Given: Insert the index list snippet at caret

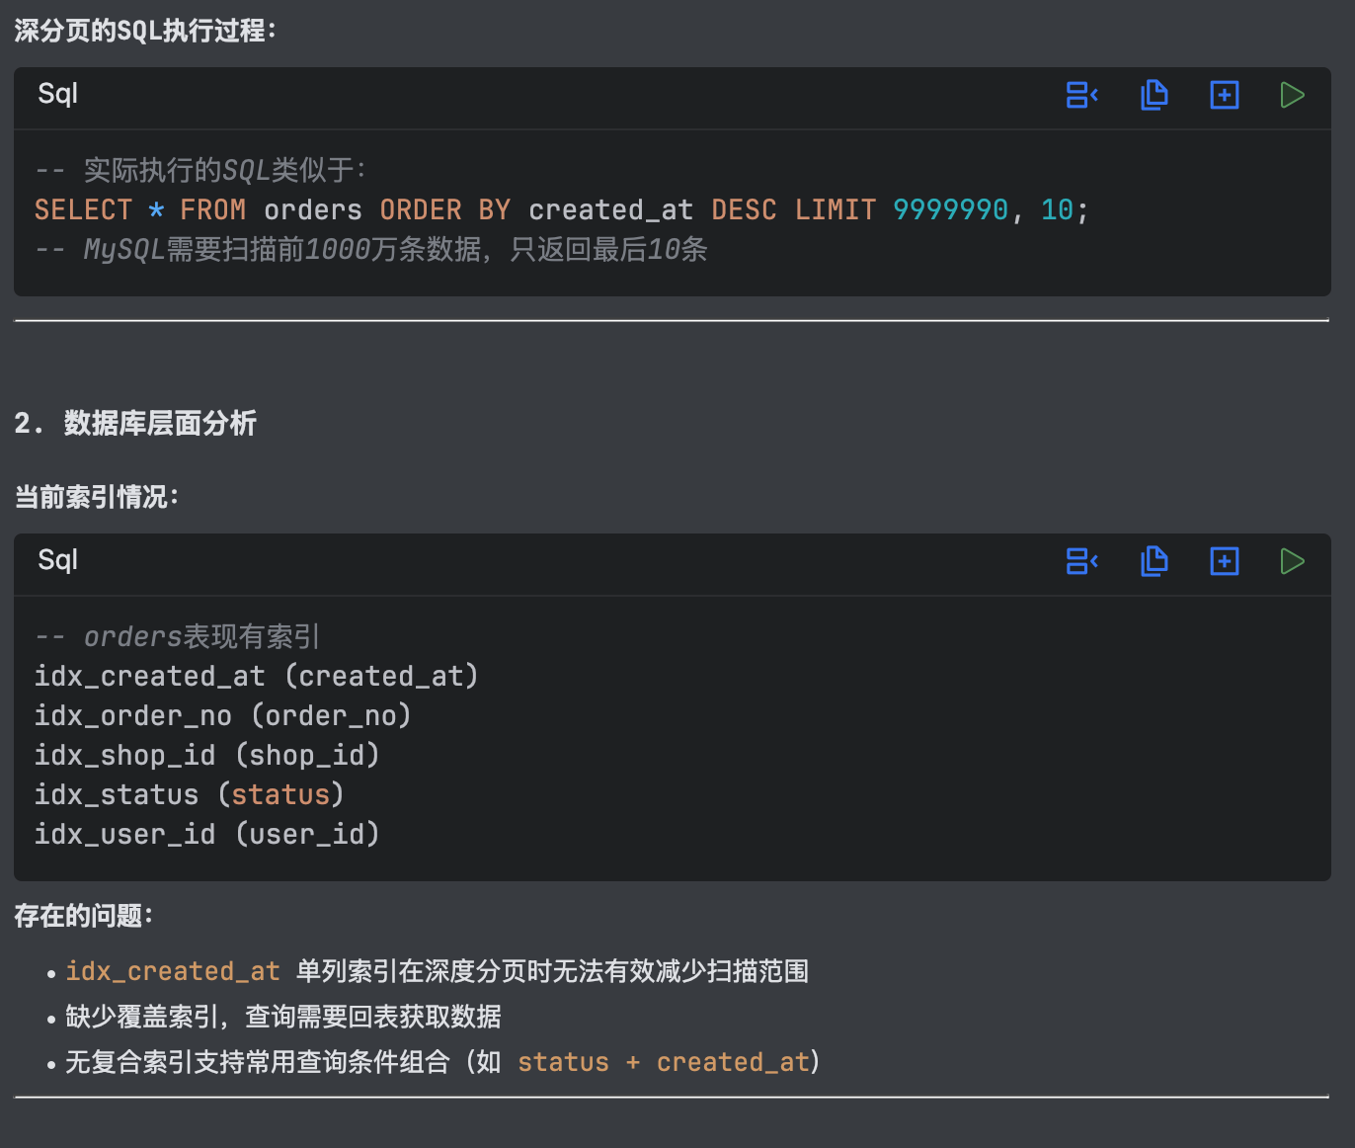Looking at the screenshot, I should [1081, 561].
